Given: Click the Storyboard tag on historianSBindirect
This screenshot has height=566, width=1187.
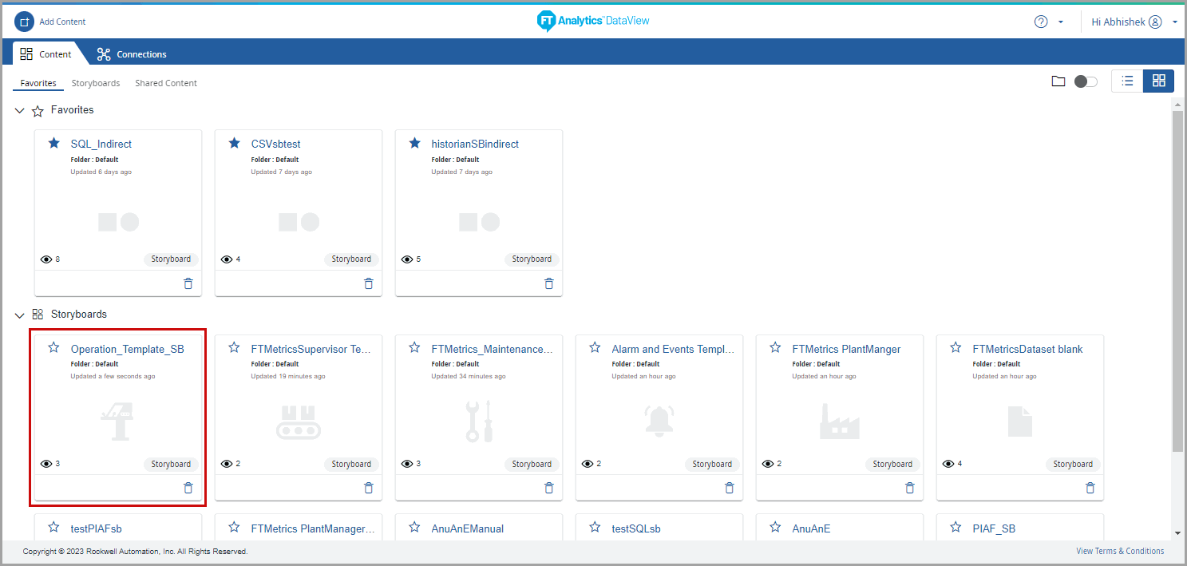Looking at the screenshot, I should click(532, 259).
